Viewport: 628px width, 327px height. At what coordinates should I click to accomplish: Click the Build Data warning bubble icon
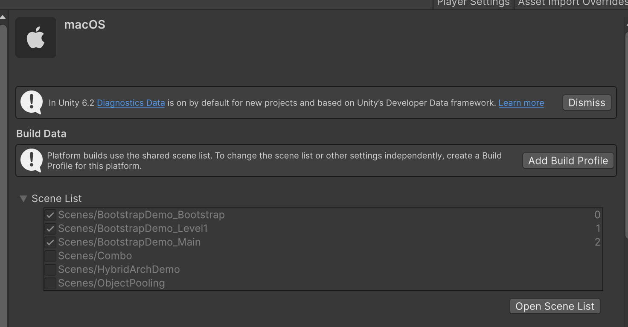point(32,161)
